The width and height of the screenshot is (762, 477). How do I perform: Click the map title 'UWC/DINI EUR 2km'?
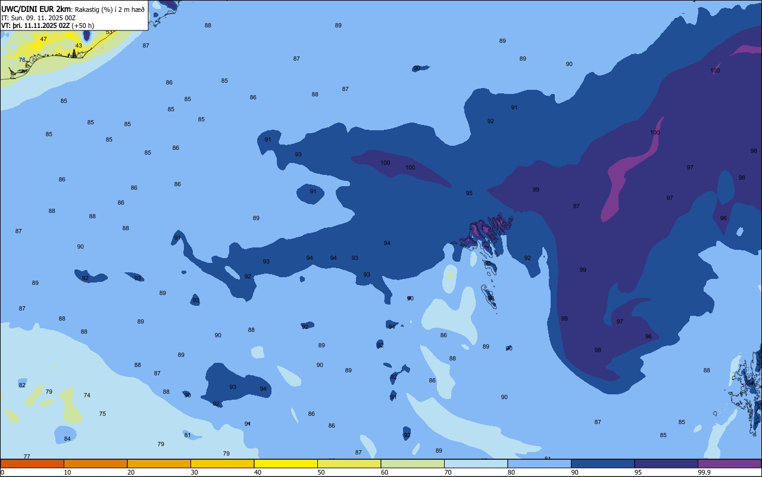(36, 9)
